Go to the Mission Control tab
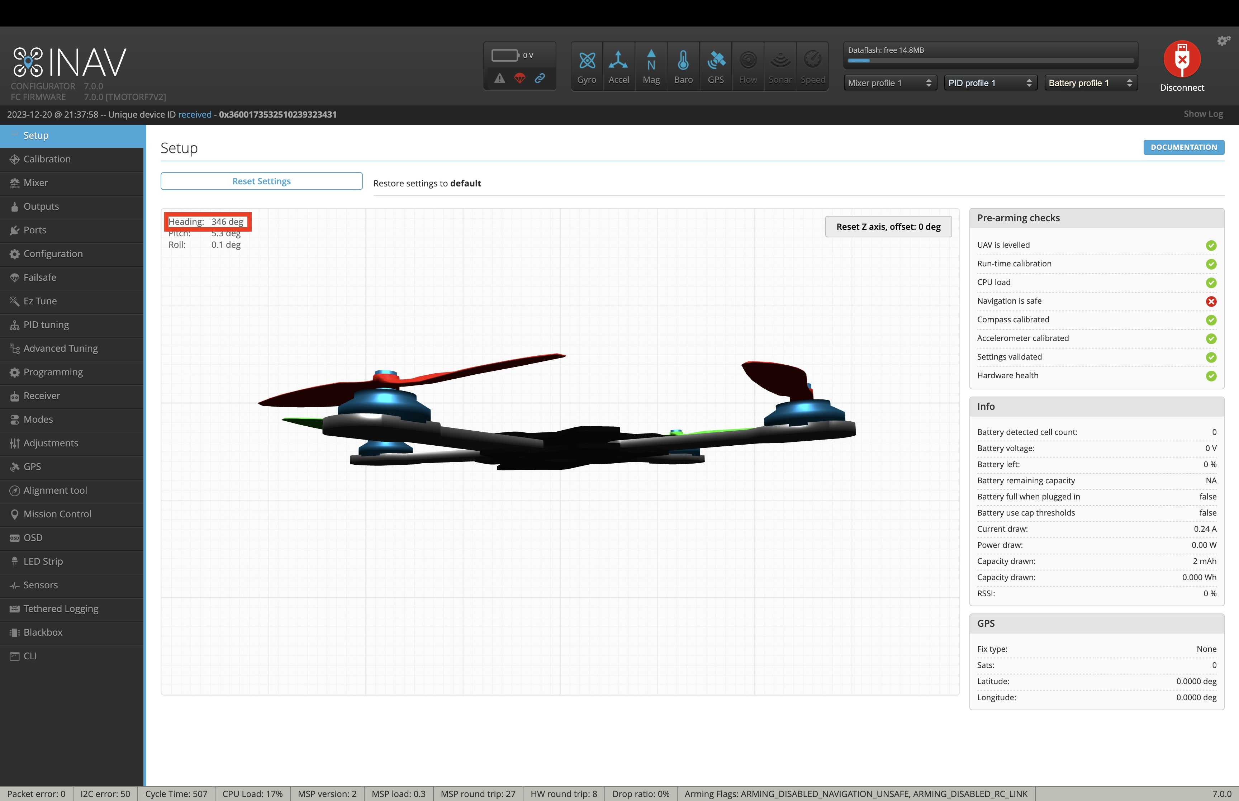Image resolution: width=1239 pixels, height=801 pixels. click(57, 514)
